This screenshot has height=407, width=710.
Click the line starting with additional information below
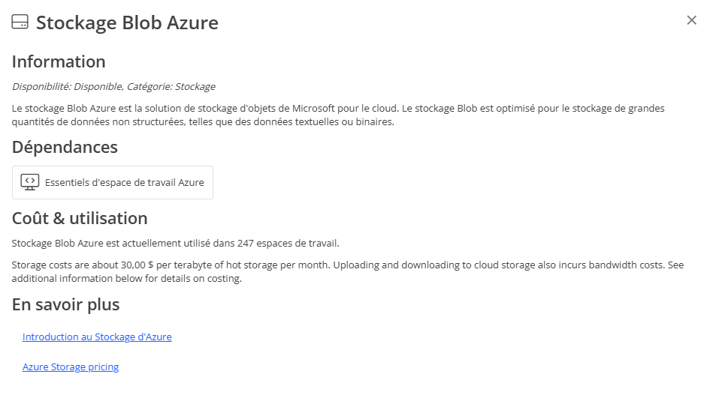[126, 279]
